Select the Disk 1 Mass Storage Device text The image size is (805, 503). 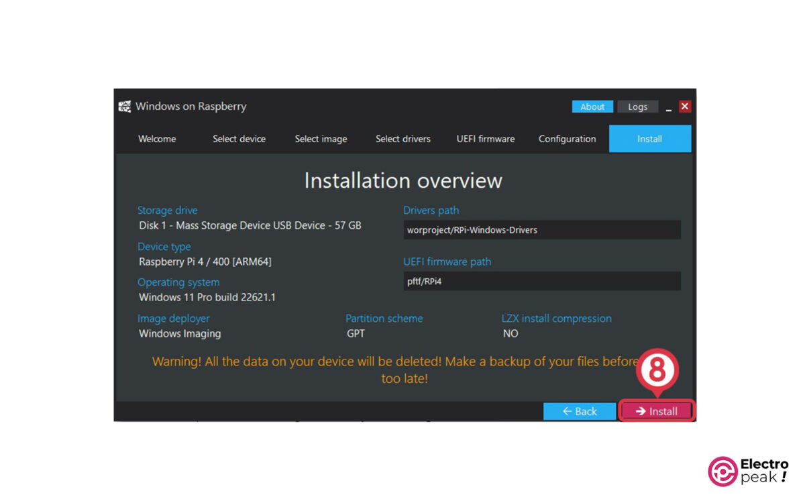tap(250, 226)
